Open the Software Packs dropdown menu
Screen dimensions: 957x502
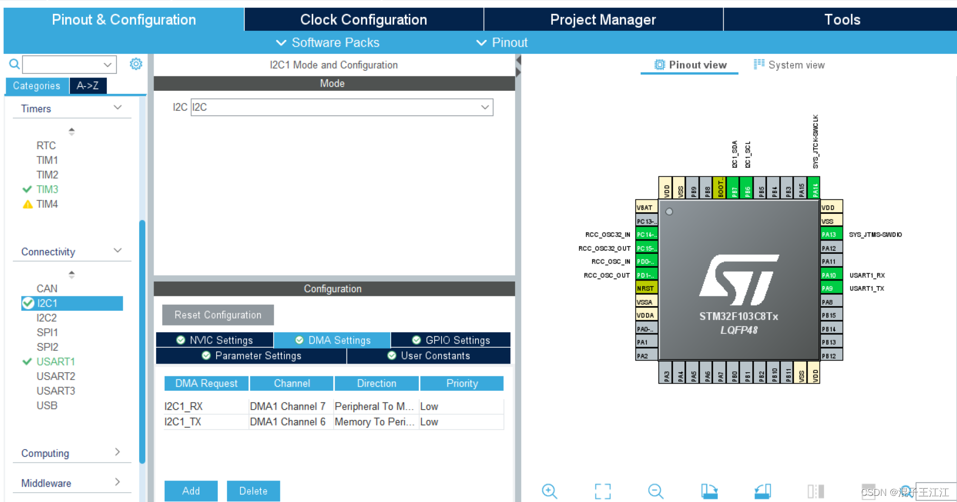click(x=328, y=43)
